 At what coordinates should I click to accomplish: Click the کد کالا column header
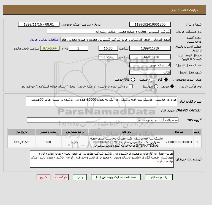pyautogui.click(x=179, y=132)
